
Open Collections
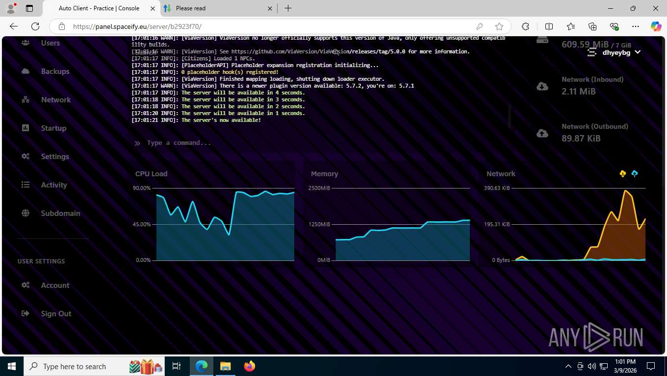tap(592, 26)
